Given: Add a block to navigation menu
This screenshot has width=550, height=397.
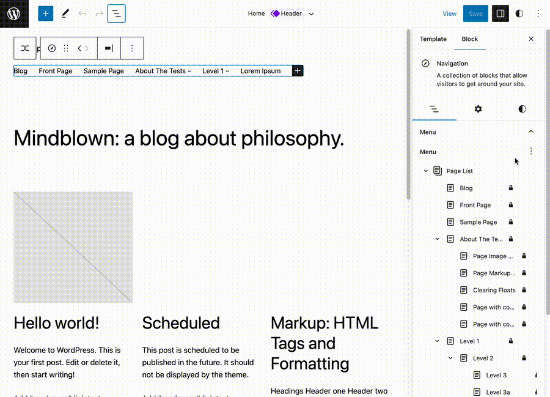Looking at the screenshot, I should pos(298,71).
